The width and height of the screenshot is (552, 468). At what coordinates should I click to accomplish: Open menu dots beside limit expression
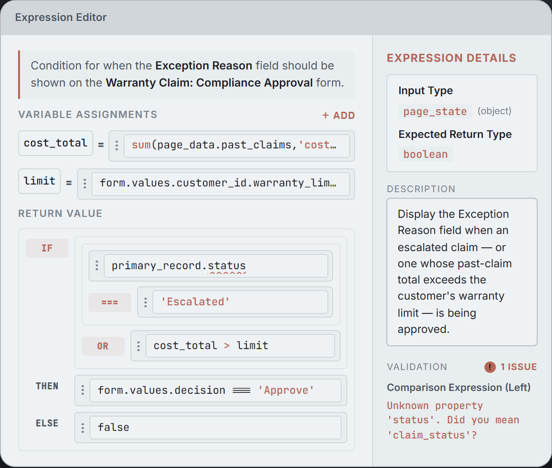85,183
